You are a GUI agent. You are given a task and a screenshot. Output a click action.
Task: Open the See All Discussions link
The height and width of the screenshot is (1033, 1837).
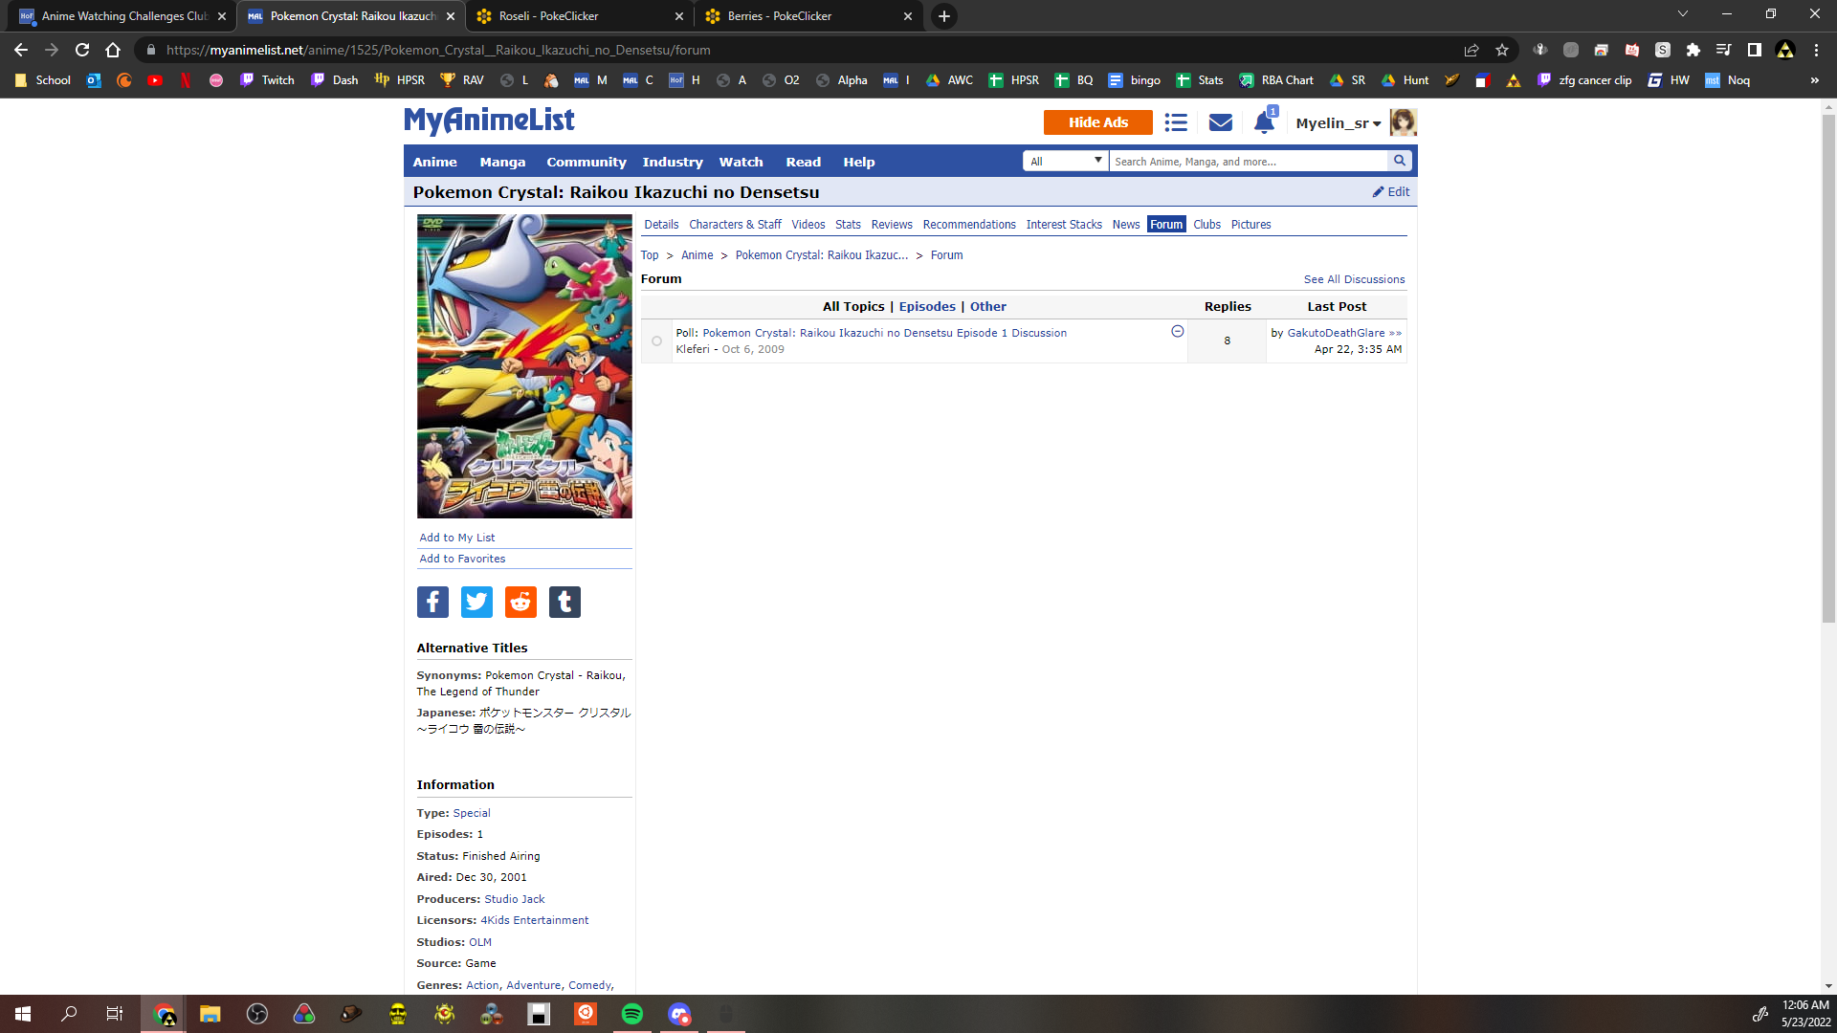1354,279
